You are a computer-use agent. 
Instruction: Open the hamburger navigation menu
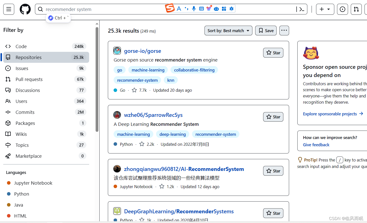point(9,9)
